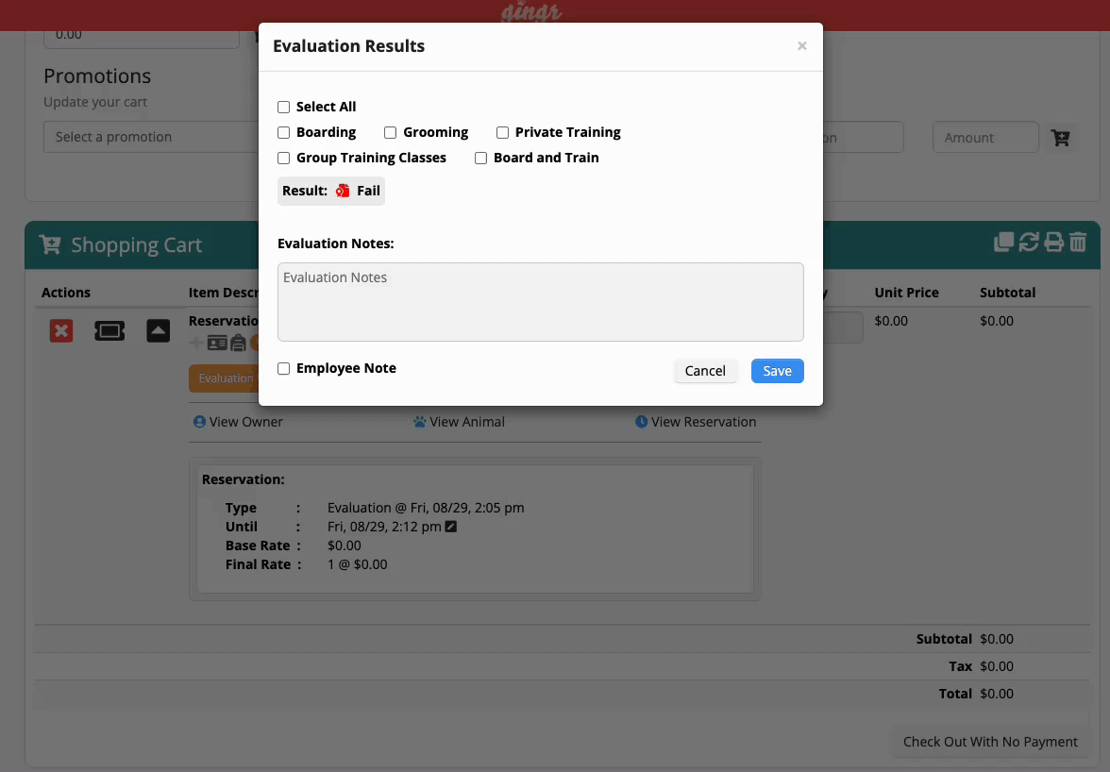This screenshot has height=772, width=1110.
Task: Enable the Boarding checkbox
Action: (284, 133)
